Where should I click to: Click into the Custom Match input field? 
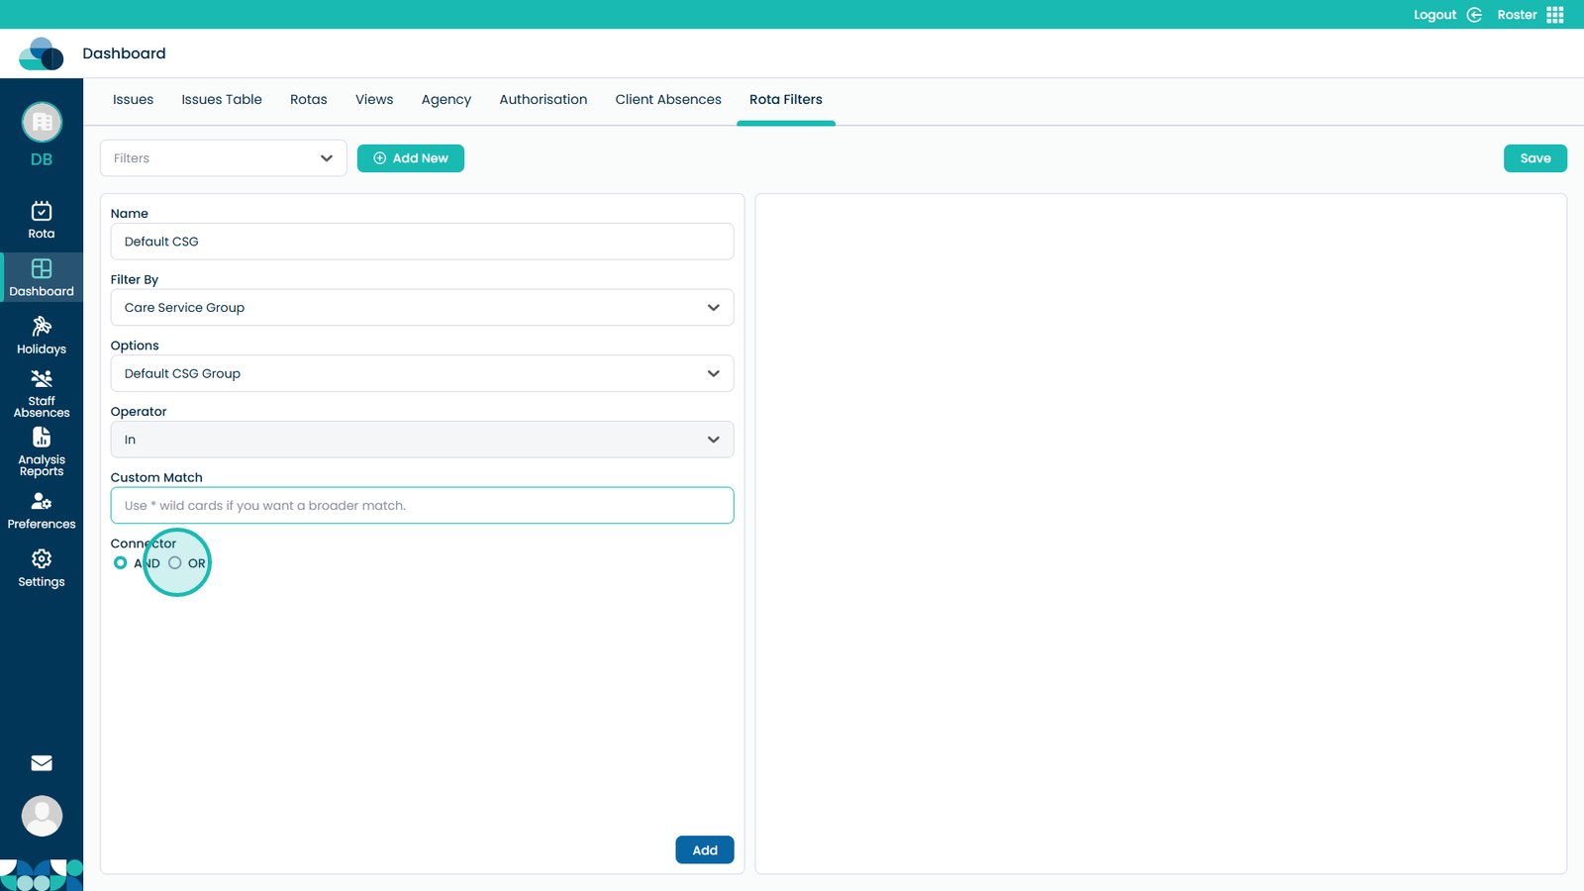coord(422,506)
